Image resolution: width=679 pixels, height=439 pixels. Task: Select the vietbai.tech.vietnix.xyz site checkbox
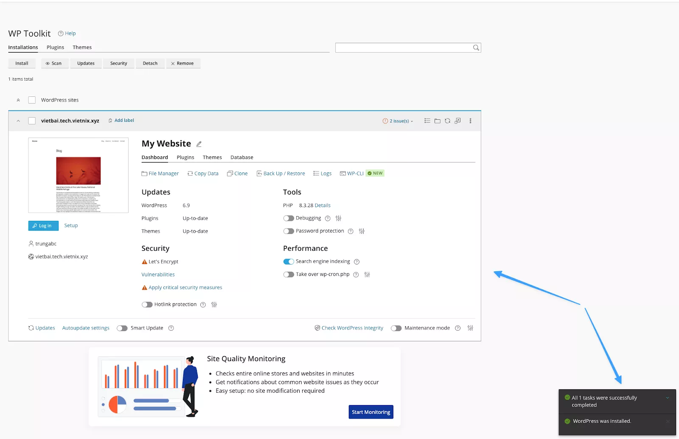[x=32, y=121]
